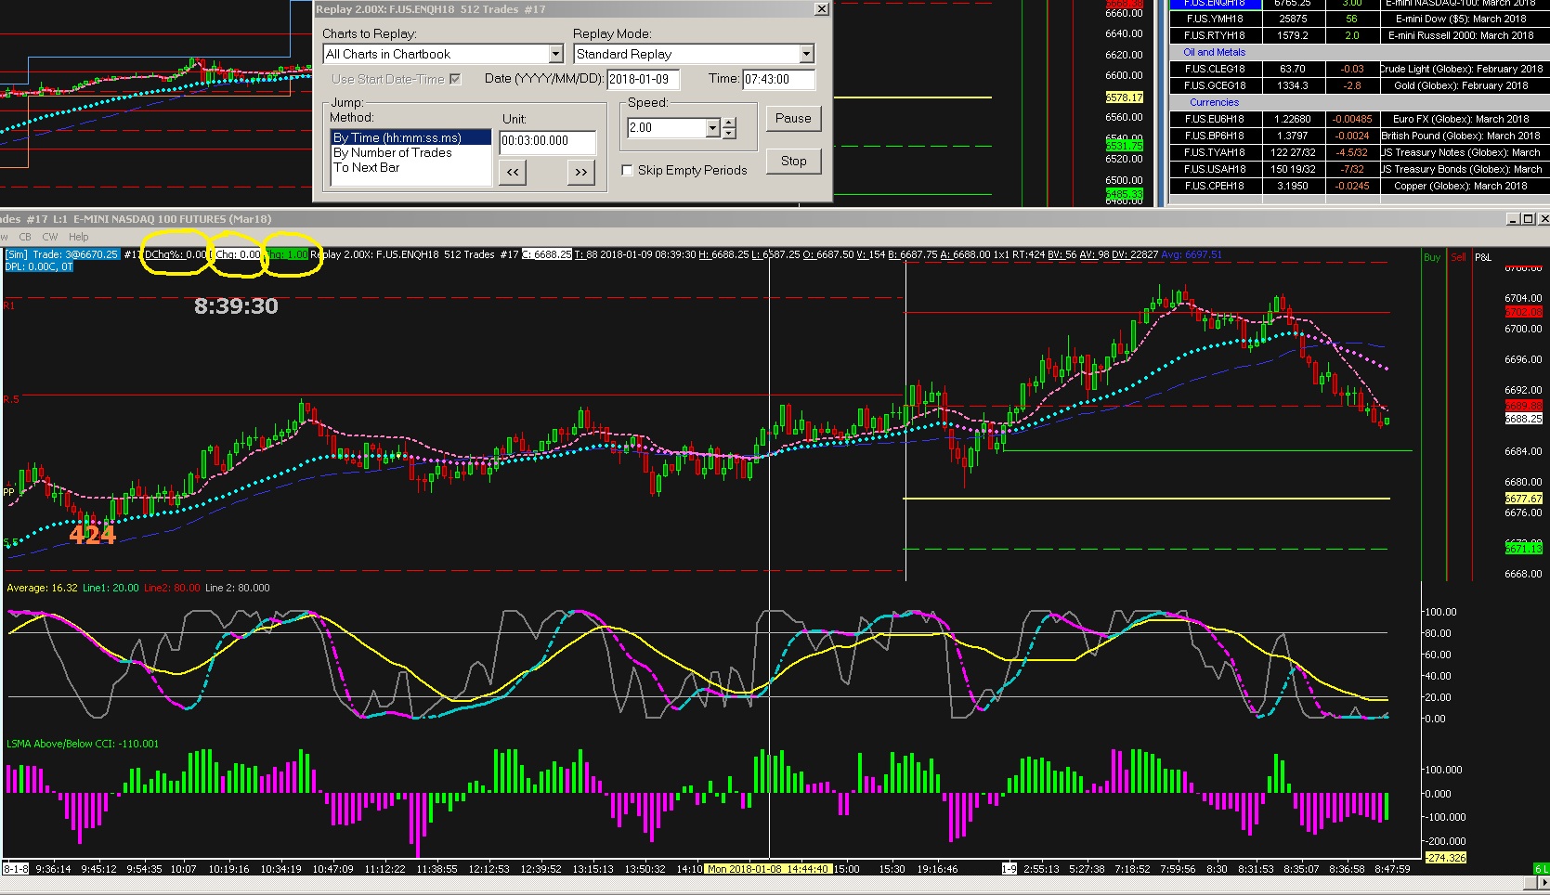The height and width of the screenshot is (895, 1550).
Task: Click the Buy column header
Action: (1432, 257)
